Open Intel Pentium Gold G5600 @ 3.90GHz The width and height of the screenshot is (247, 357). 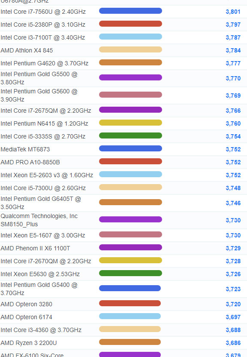coord(39,95)
